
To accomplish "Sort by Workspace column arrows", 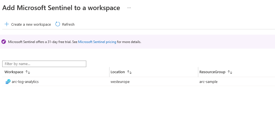I will (28, 72).
